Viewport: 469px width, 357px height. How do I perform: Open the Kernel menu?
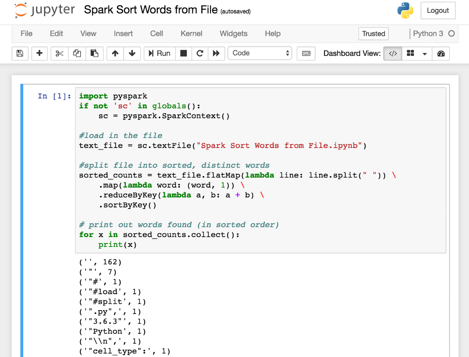pos(191,34)
